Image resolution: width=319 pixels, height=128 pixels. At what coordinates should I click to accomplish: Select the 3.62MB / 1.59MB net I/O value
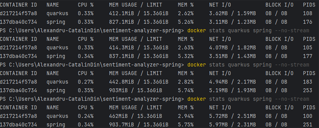coord(232,13)
